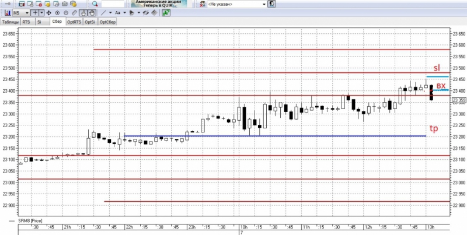Switch to the OptSi tab
This screenshot has height=235, width=467.
(90, 22)
